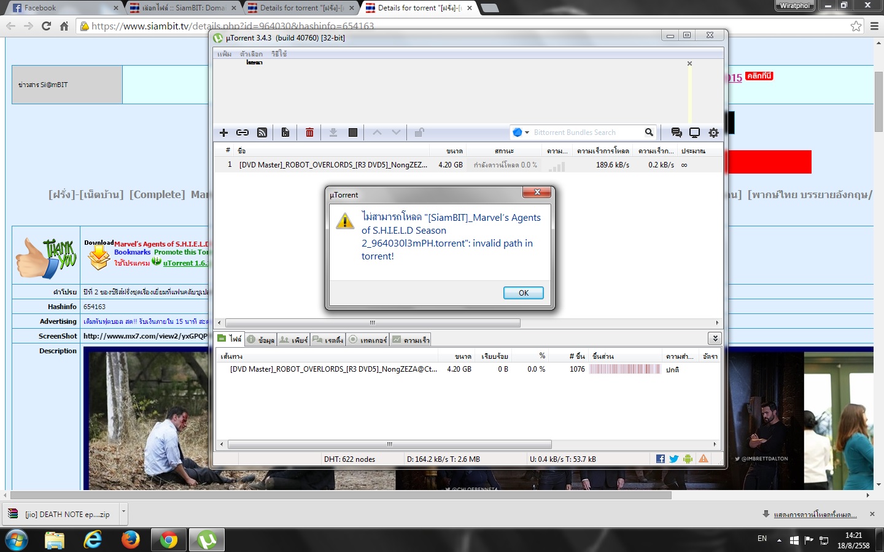Click Firefox icon on taskbar
Screen dimensions: 884x552
pos(130,540)
